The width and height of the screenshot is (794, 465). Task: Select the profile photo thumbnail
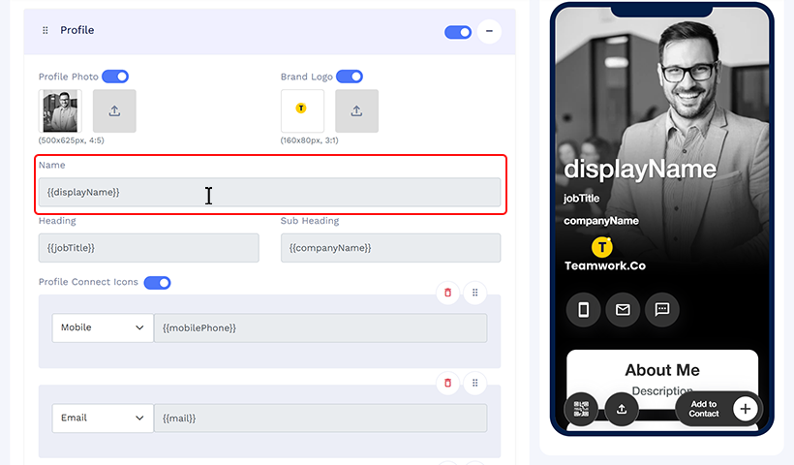tap(60, 111)
